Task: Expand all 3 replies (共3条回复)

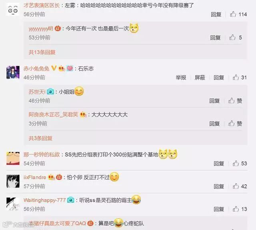Action: tap(40, 138)
